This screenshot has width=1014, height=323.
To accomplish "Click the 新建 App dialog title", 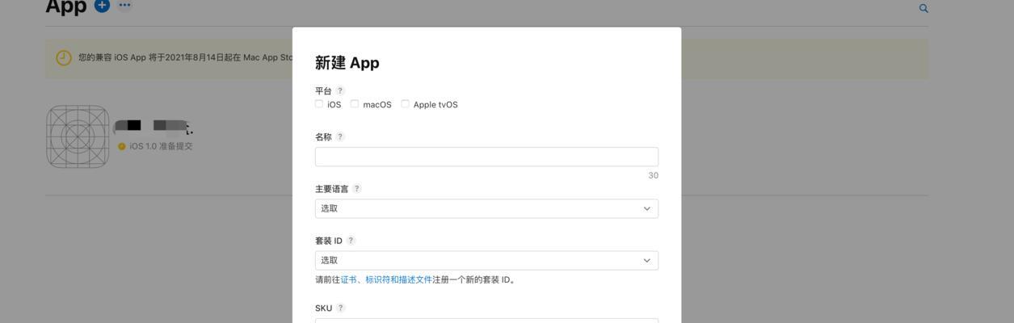I will coord(347,63).
